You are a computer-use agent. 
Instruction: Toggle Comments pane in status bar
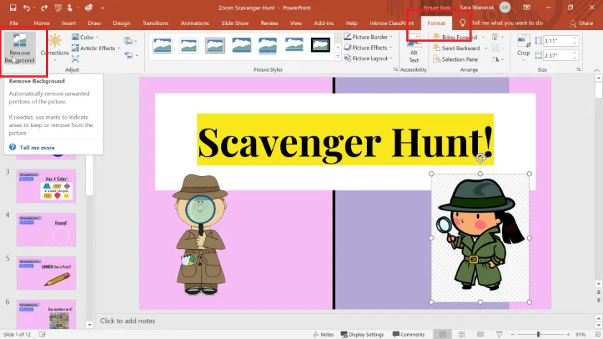click(408, 335)
